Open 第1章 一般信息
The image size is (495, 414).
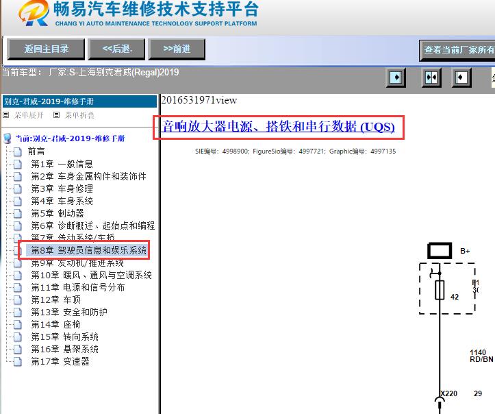coord(62,164)
